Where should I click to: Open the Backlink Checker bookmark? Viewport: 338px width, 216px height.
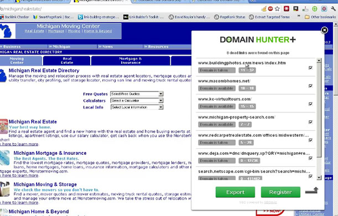(14, 17)
